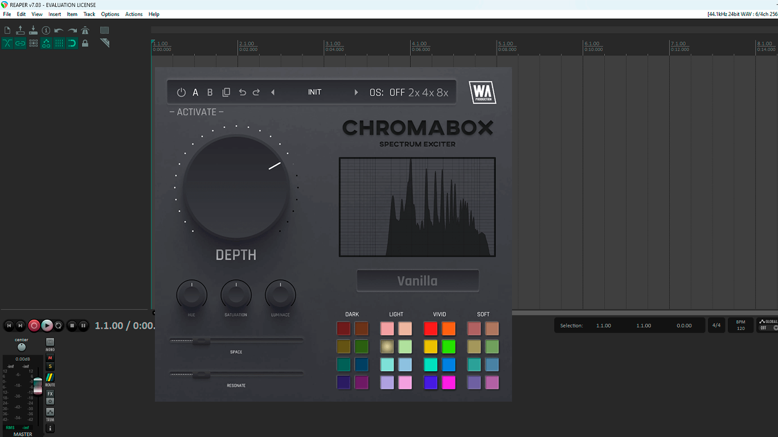Image resolution: width=778 pixels, height=437 pixels.
Task: Select the teal swatch under SOFT
Action: [x=474, y=364]
